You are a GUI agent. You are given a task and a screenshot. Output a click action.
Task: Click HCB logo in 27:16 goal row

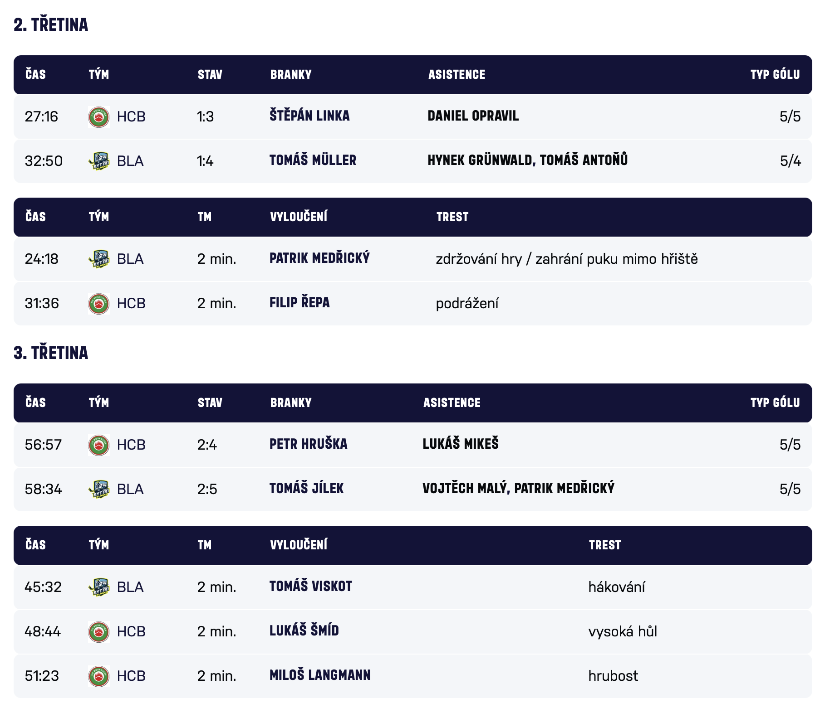(x=98, y=117)
